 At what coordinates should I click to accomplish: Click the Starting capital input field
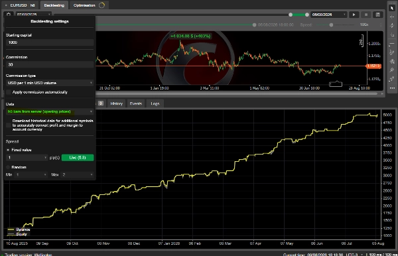click(x=50, y=42)
